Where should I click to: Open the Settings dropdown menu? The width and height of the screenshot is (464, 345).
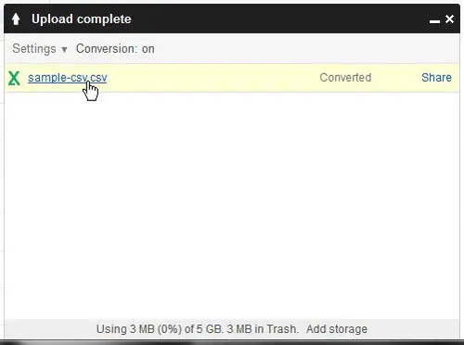[x=40, y=49]
